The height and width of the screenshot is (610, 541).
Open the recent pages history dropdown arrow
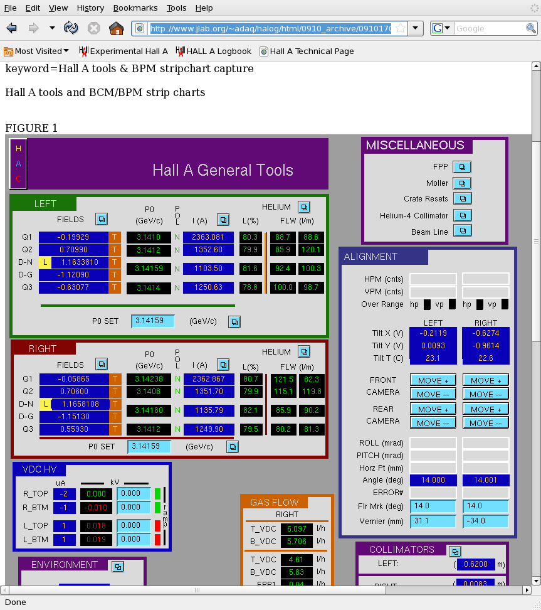tap(52, 28)
